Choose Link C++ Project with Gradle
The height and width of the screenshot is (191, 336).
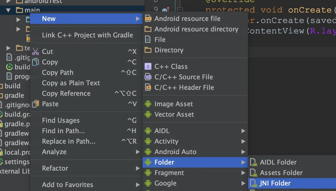(x=87, y=35)
